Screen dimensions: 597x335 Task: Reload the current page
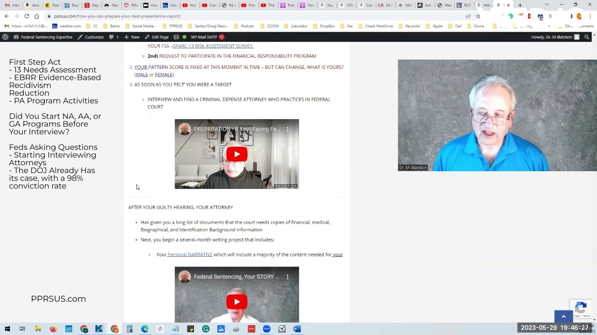[27, 16]
